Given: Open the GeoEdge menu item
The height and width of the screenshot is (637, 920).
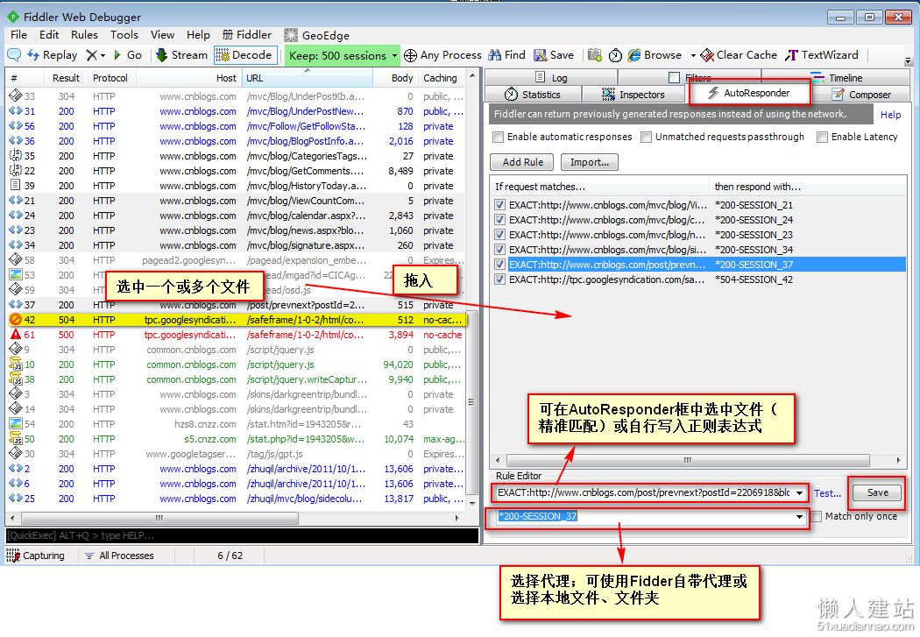Looking at the screenshot, I should point(317,35).
